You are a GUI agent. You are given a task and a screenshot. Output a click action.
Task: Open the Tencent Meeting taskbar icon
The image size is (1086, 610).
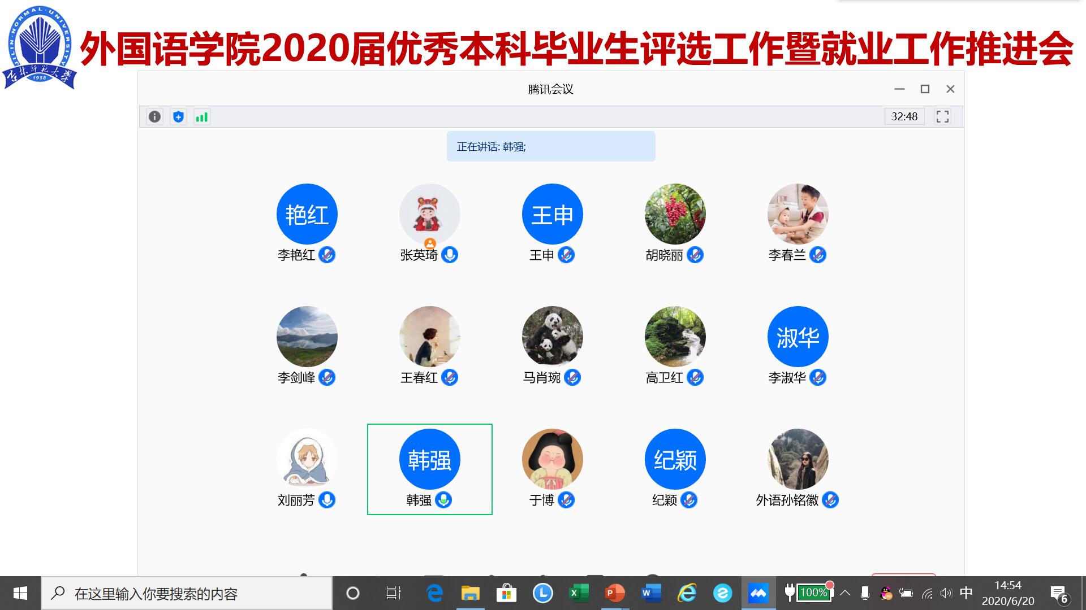pyautogui.click(x=758, y=593)
